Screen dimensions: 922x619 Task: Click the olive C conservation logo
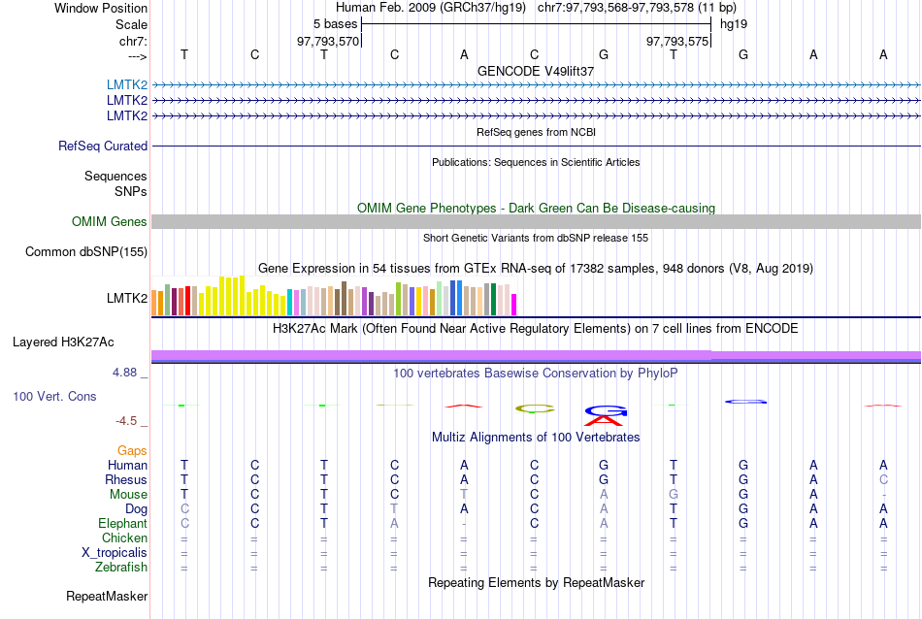(535, 408)
